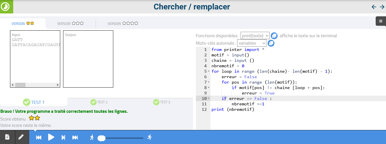The height and width of the screenshot is (144, 386).
Task: Switch to the four-star Version tab
Action: [123, 23]
